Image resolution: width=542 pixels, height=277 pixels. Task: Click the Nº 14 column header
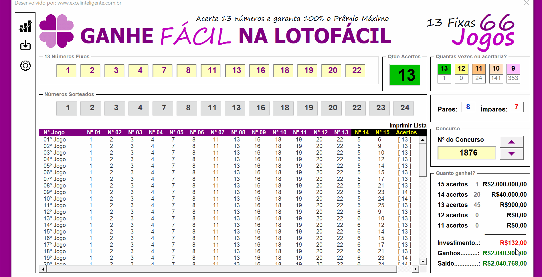tap(362, 132)
